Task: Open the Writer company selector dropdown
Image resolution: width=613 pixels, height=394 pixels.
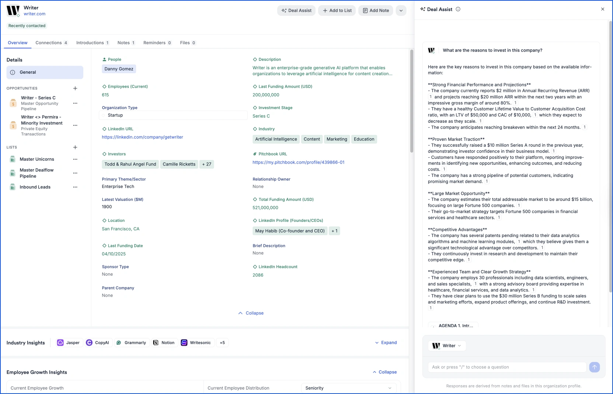Action: 447,346
